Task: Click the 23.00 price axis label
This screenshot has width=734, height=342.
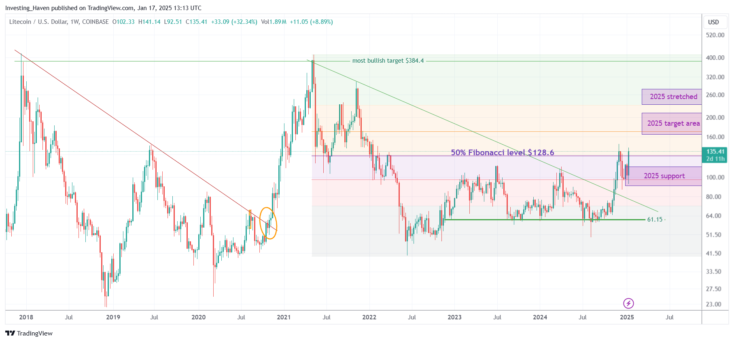Action: coord(713,304)
